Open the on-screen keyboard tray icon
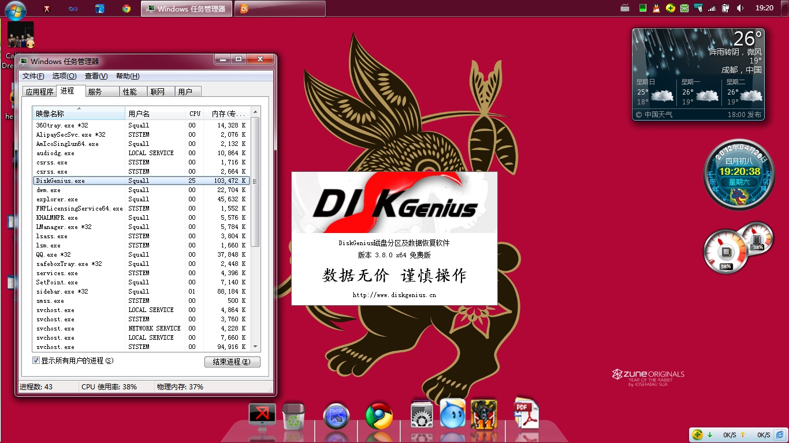The image size is (789, 443). click(x=625, y=8)
